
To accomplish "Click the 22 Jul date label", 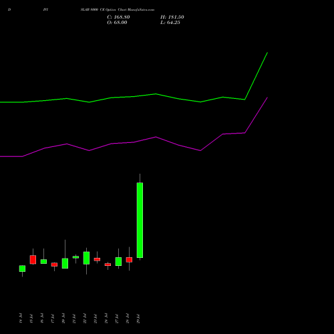I will [85, 318].
